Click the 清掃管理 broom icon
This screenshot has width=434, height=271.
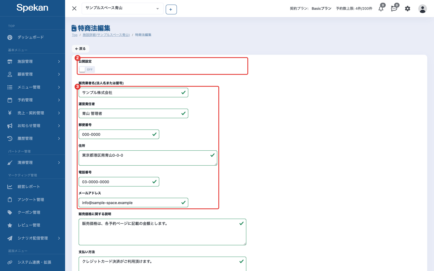[x=10, y=163]
